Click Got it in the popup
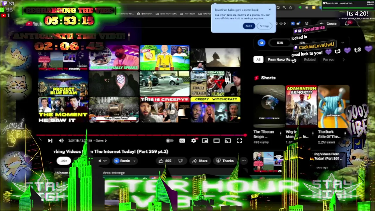This screenshot has width=375, height=211. [x=249, y=26]
